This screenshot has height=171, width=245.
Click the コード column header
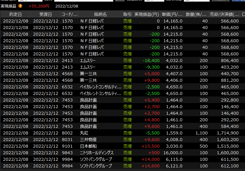(69, 14)
